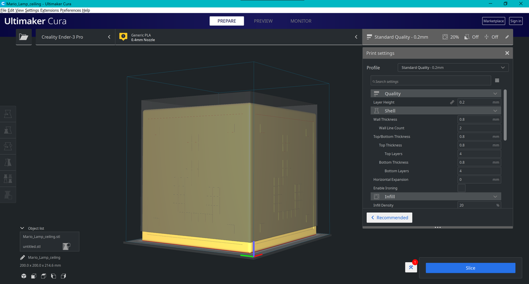This screenshot has width=529, height=284.
Task: Enable the Ironing checkbox
Action: point(461,188)
